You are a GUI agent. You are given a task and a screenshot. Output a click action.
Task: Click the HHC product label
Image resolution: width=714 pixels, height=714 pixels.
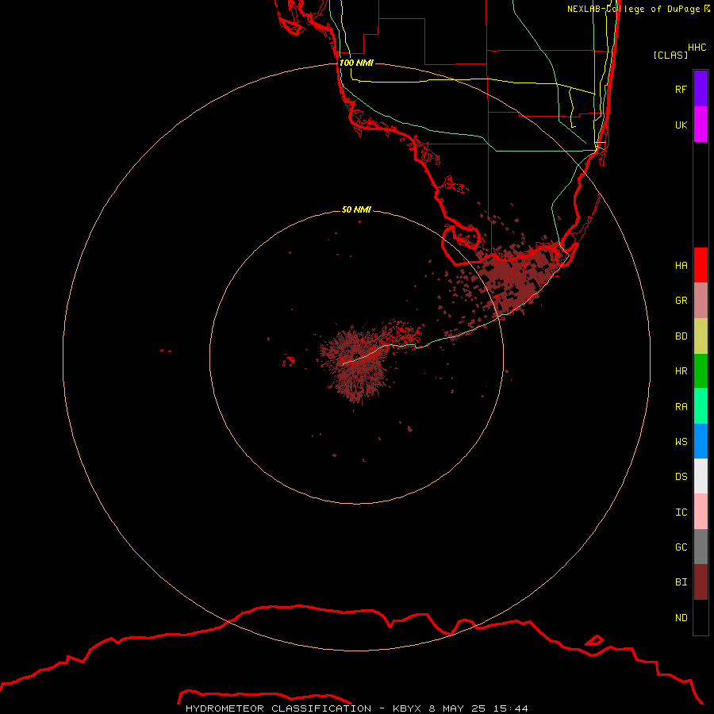[x=697, y=48]
